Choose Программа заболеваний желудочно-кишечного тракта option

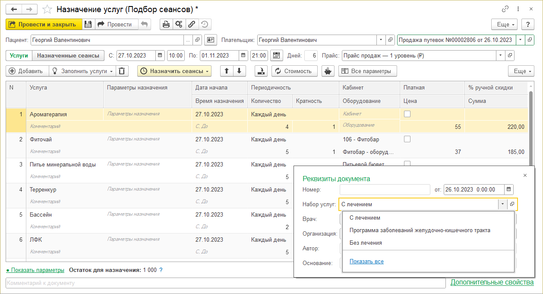click(420, 230)
